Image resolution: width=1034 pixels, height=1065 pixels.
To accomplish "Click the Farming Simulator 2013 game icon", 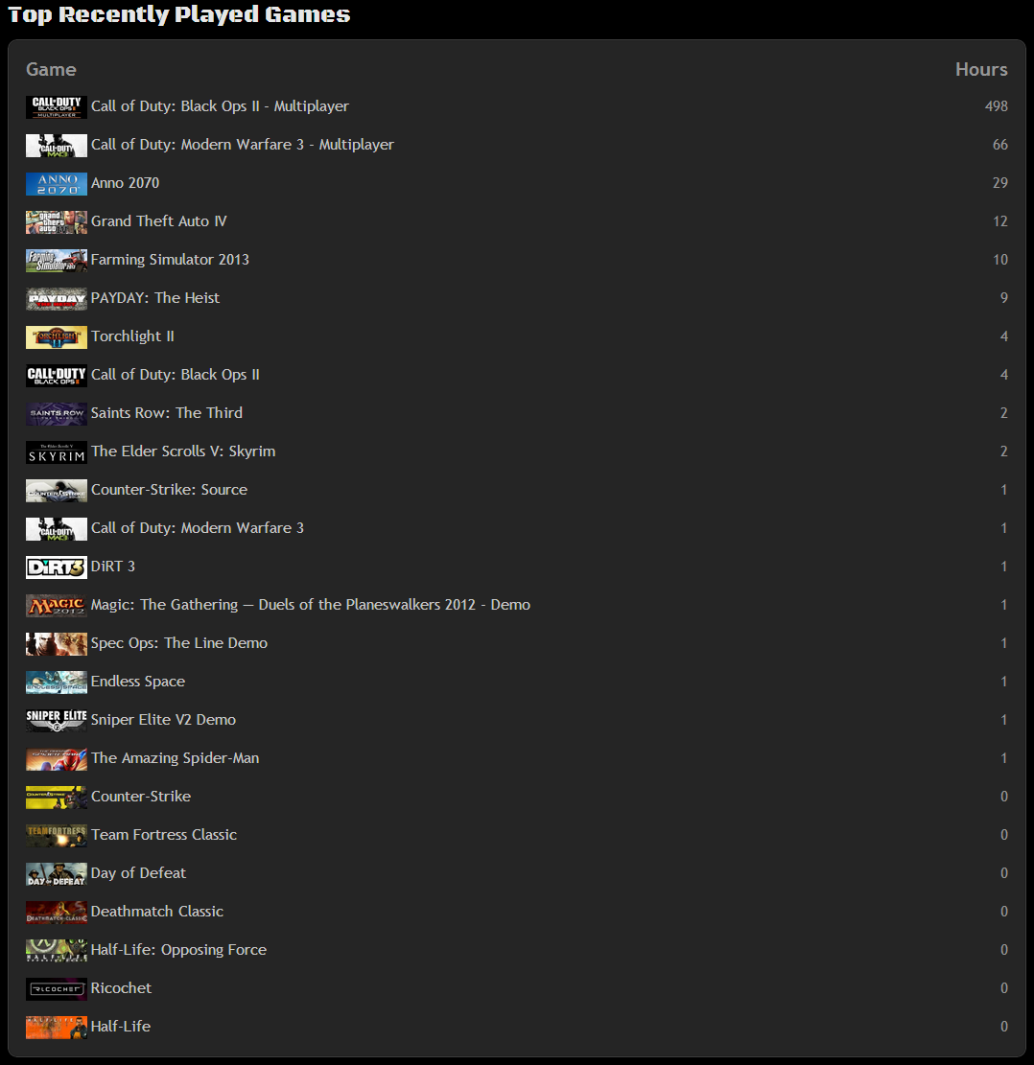I will click(x=57, y=260).
